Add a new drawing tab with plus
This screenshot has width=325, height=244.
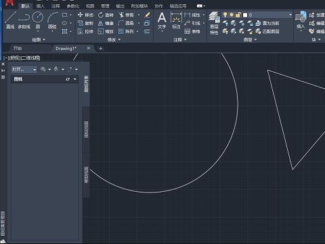click(x=100, y=48)
